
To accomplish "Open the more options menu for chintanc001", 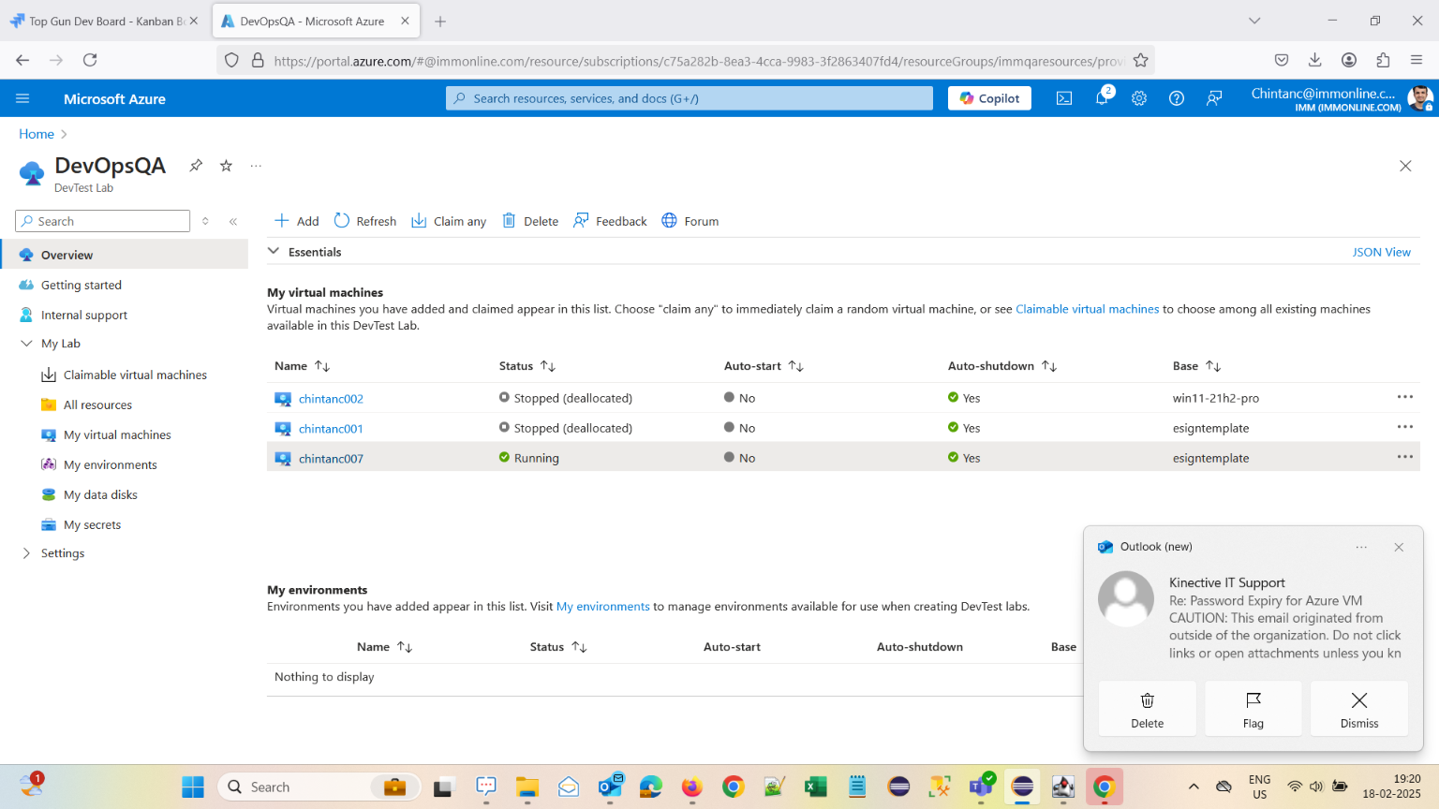I will click(x=1405, y=427).
